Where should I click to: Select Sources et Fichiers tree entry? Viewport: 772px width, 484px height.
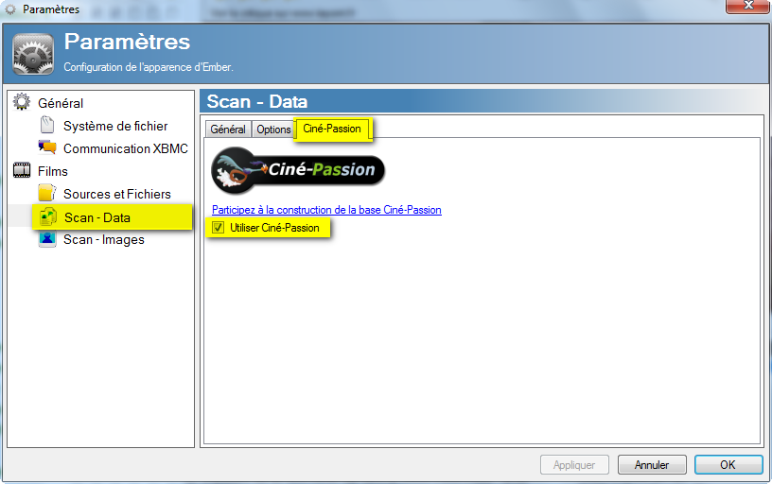[x=117, y=194]
